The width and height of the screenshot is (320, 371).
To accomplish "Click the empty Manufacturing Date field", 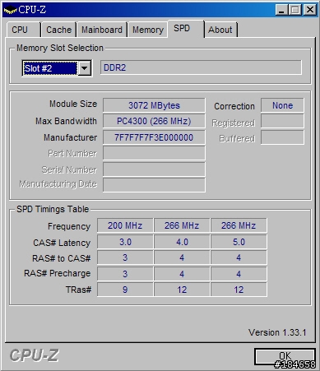I will [154, 185].
